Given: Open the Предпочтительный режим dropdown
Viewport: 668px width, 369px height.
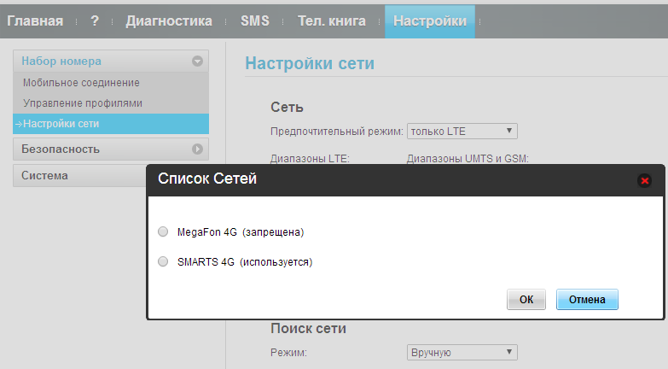Looking at the screenshot, I should click(462, 131).
